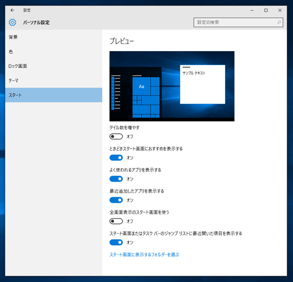The width and height of the screenshot is (293, 282).
Task: Maximize the settings window
Action: tap(266, 10)
